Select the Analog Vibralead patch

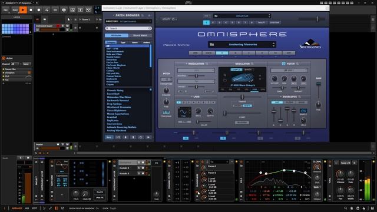point(117,131)
